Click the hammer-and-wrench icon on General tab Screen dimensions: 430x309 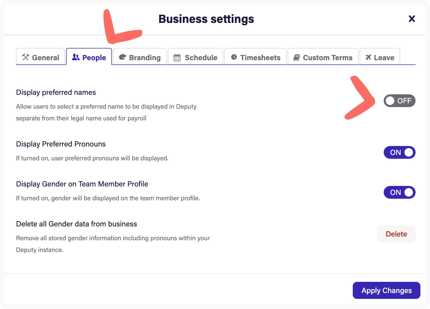point(26,57)
